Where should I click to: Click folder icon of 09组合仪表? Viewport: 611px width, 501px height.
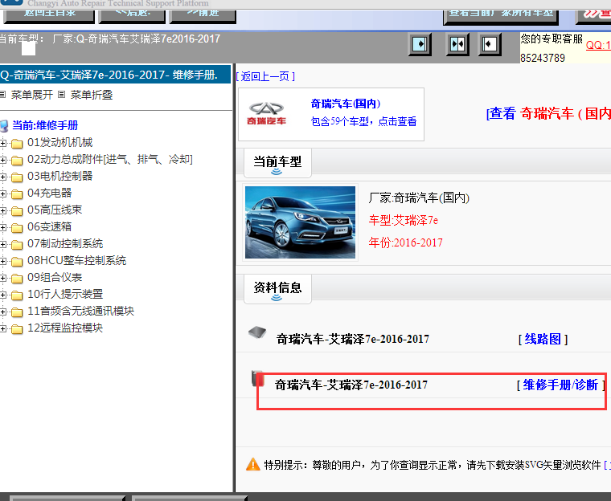point(17,279)
